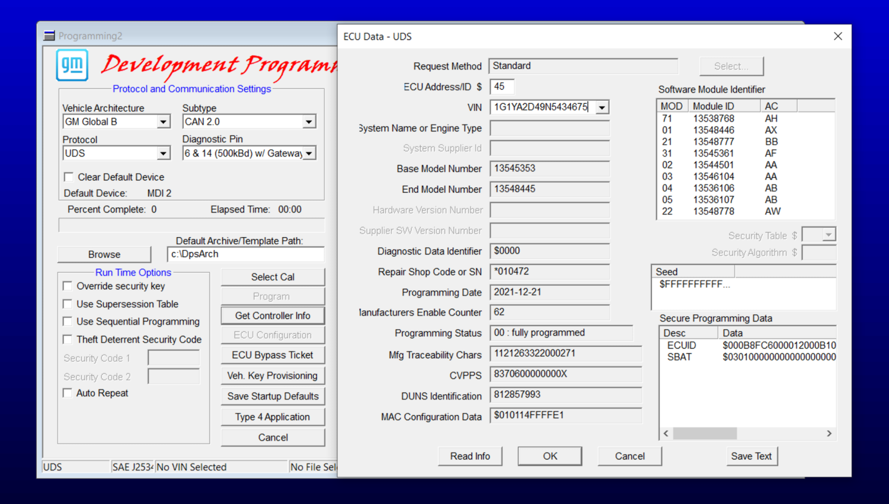This screenshot has height=504, width=889.
Task: Open ECU Bypass Ticket
Action: (x=273, y=355)
